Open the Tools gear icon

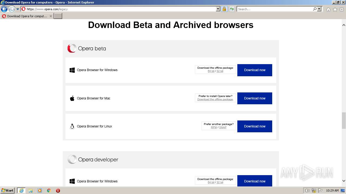[342, 9]
